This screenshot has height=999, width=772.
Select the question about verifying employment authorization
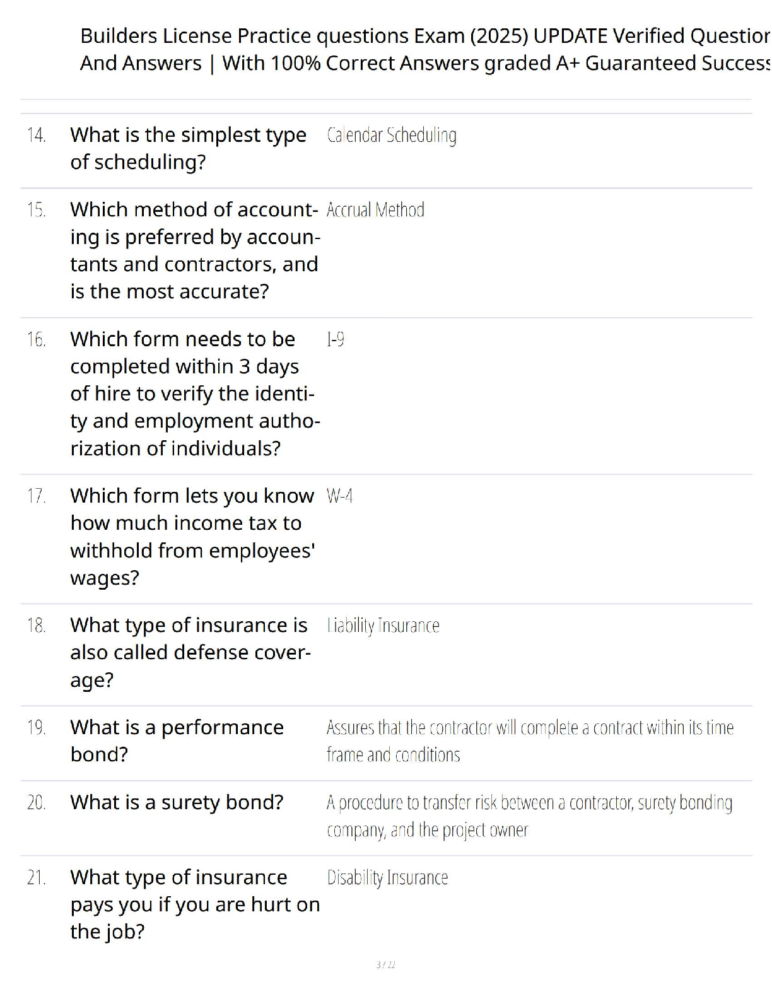click(x=194, y=394)
